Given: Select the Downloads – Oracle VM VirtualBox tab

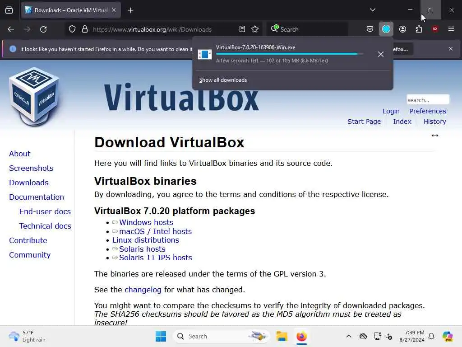Looking at the screenshot, I should [x=71, y=10].
